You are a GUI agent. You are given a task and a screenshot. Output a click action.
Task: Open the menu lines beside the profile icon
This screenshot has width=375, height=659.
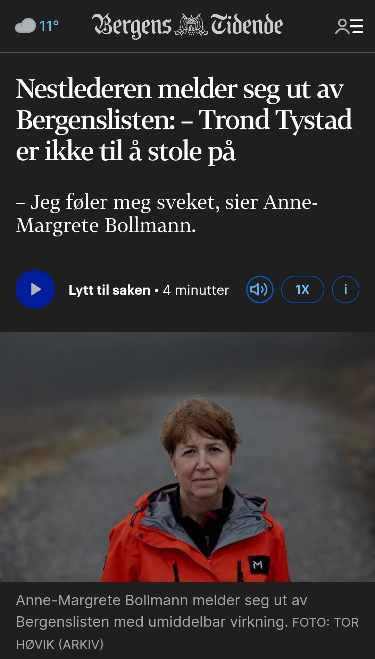coord(356,26)
